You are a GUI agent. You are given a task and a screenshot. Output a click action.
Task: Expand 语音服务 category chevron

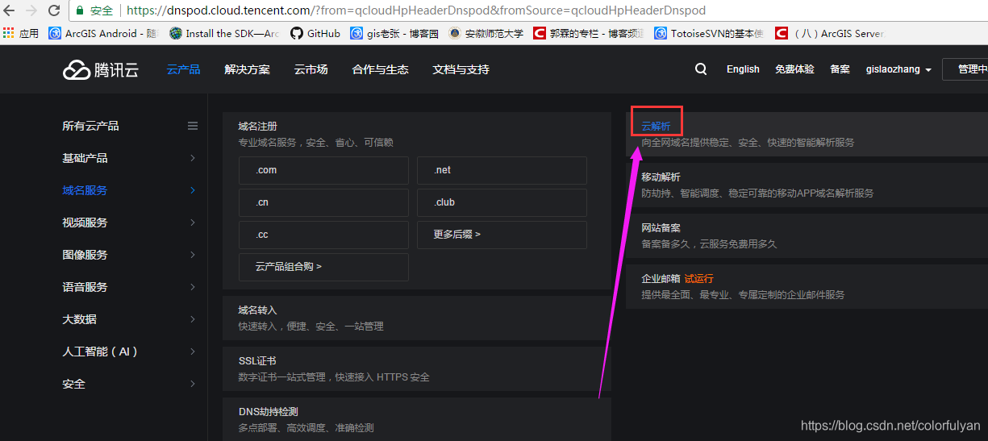coord(193,287)
